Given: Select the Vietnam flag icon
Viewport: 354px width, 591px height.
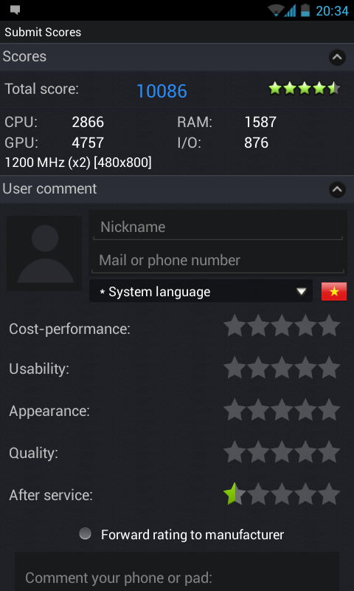Looking at the screenshot, I should pyautogui.click(x=333, y=292).
